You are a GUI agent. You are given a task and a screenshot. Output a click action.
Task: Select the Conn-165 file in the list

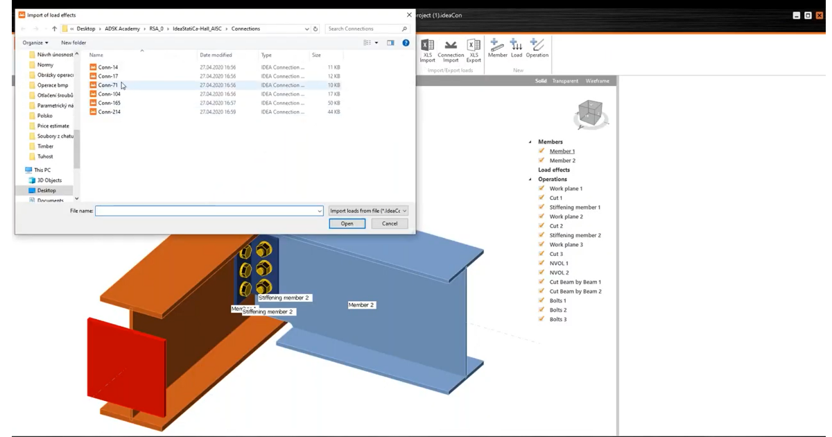coord(109,103)
